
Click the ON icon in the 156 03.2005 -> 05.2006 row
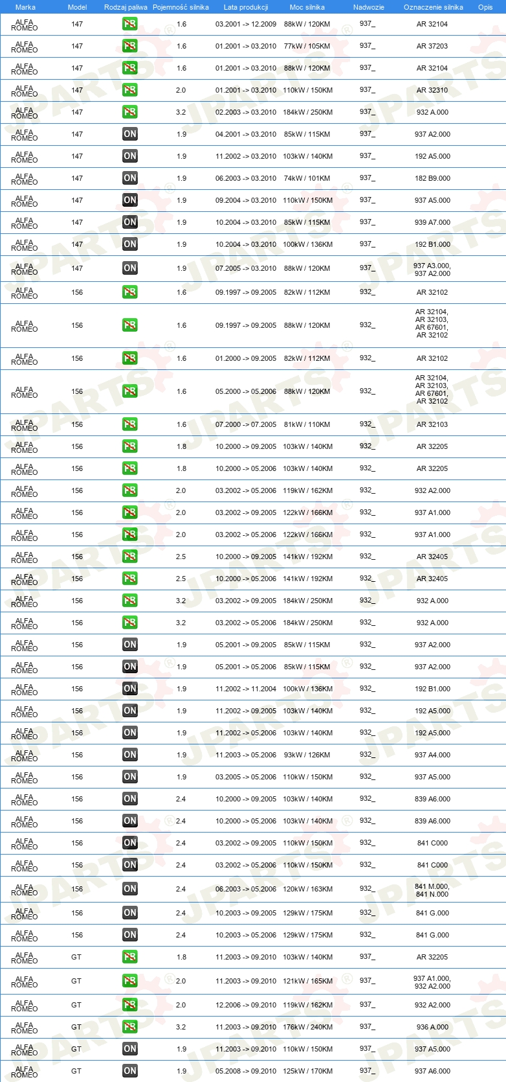pyautogui.click(x=130, y=777)
